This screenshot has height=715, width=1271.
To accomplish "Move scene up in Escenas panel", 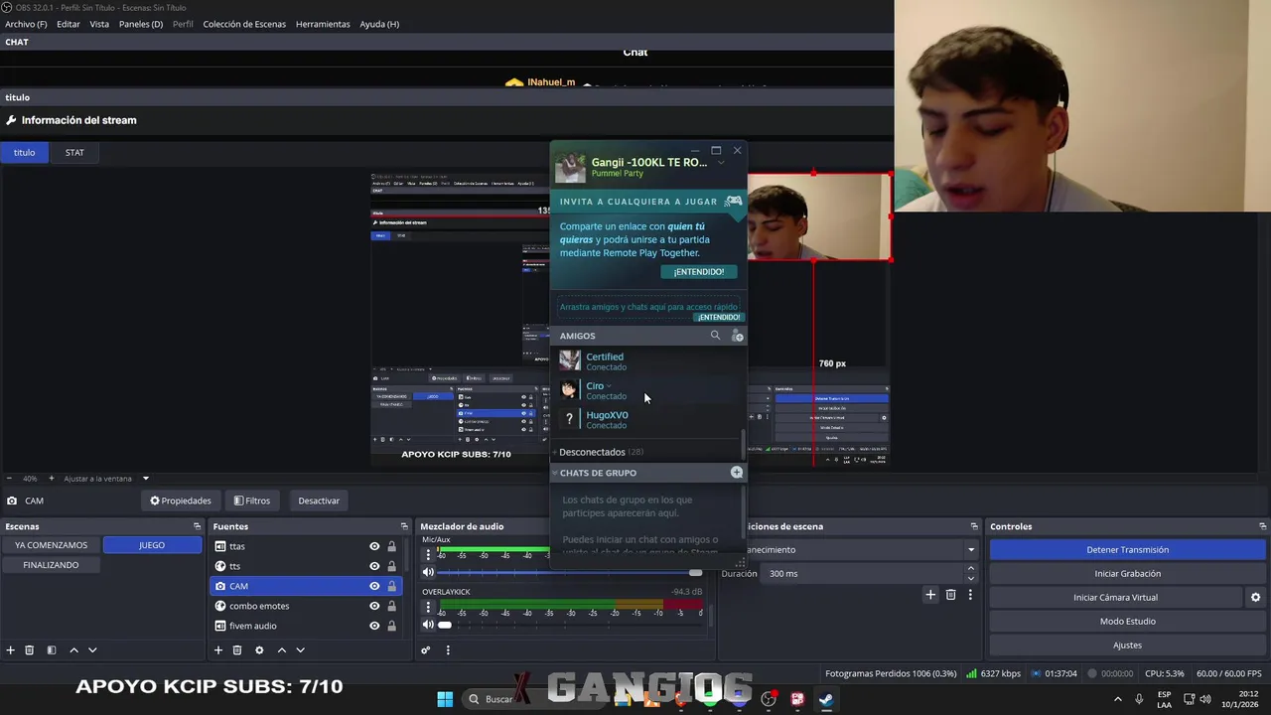I will 73,650.
